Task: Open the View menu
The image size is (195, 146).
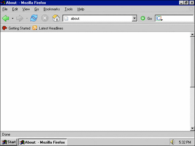Action: coord(26,9)
